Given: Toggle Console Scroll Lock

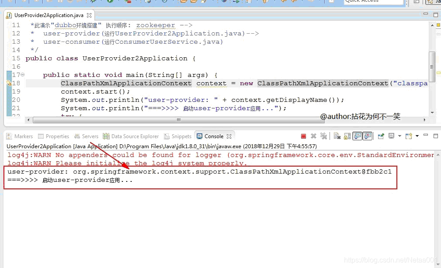Looking at the screenshot, I should [347, 136].
